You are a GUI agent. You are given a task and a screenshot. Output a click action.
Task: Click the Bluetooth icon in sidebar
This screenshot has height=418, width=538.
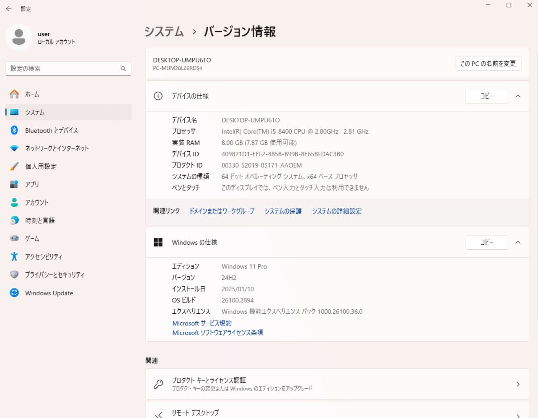(14, 130)
